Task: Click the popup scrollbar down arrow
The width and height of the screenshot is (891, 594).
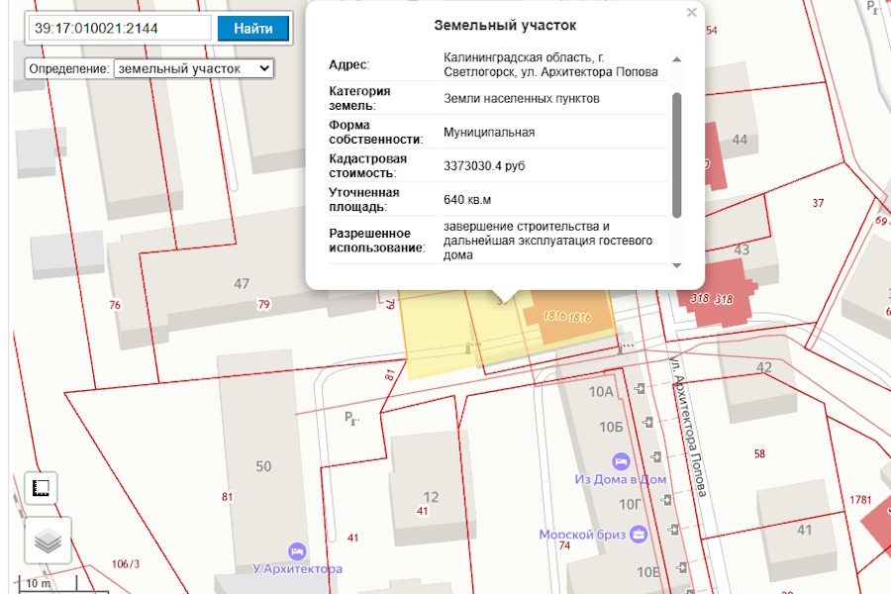Action: 676,265
